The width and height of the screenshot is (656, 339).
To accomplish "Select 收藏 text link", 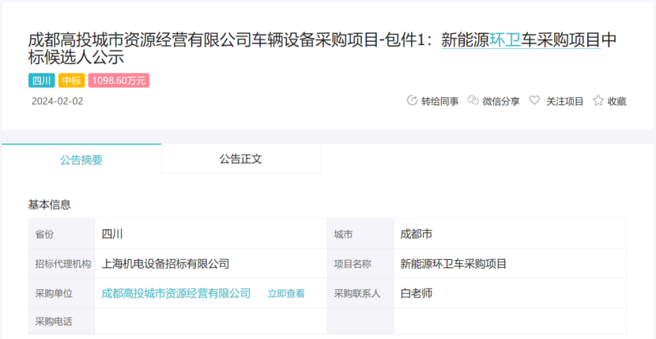I will pyautogui.click(x=617, y=101).
